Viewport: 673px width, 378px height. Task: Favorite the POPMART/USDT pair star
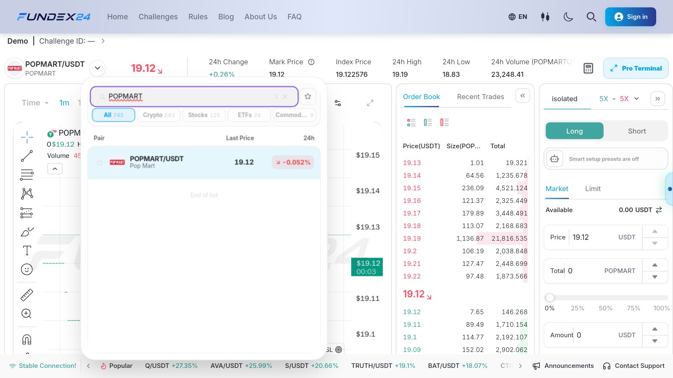[100, 162]
